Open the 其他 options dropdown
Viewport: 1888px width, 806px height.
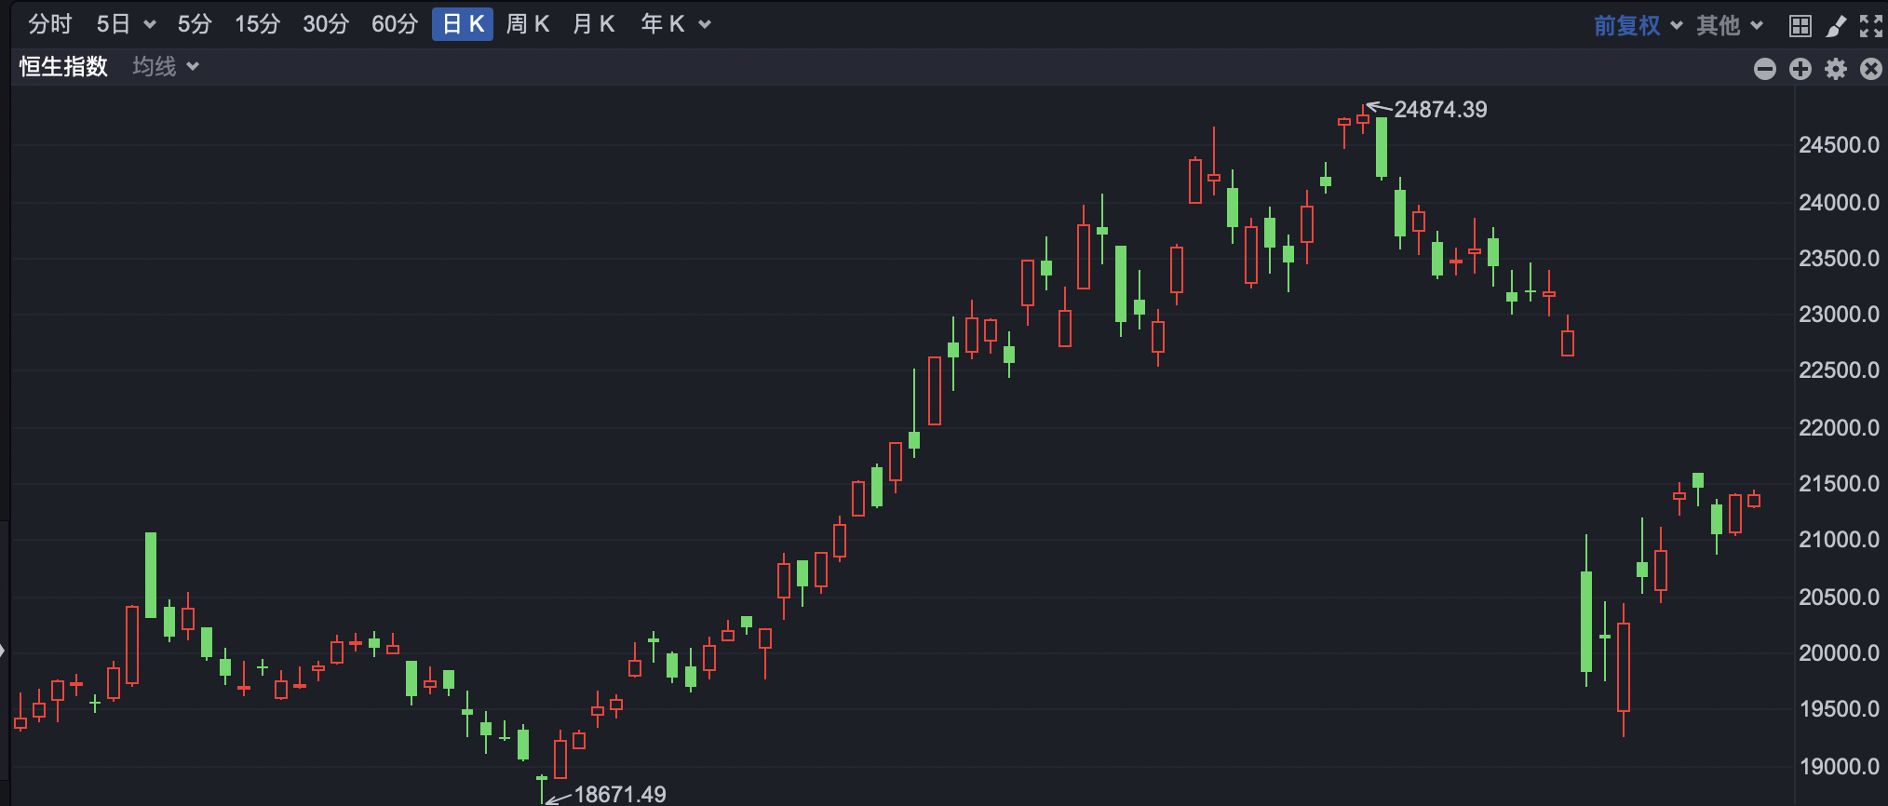click(x=1729, y=25)
